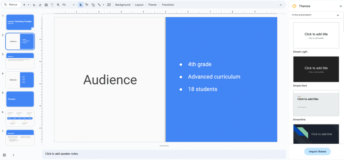Click the Print icon
Image resolution: width=344 pixels, height=160 pixels.
pyautogui.click(x=46, y=5)
